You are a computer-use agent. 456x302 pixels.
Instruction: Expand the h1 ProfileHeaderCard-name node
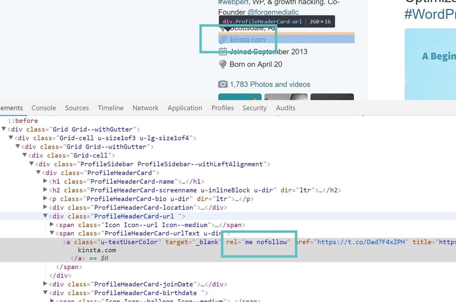45,181
